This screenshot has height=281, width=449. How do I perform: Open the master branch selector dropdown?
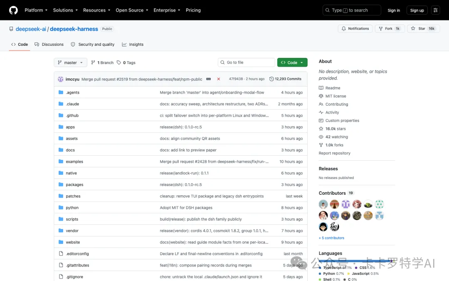pyautogui.click(x=70, y=62)
